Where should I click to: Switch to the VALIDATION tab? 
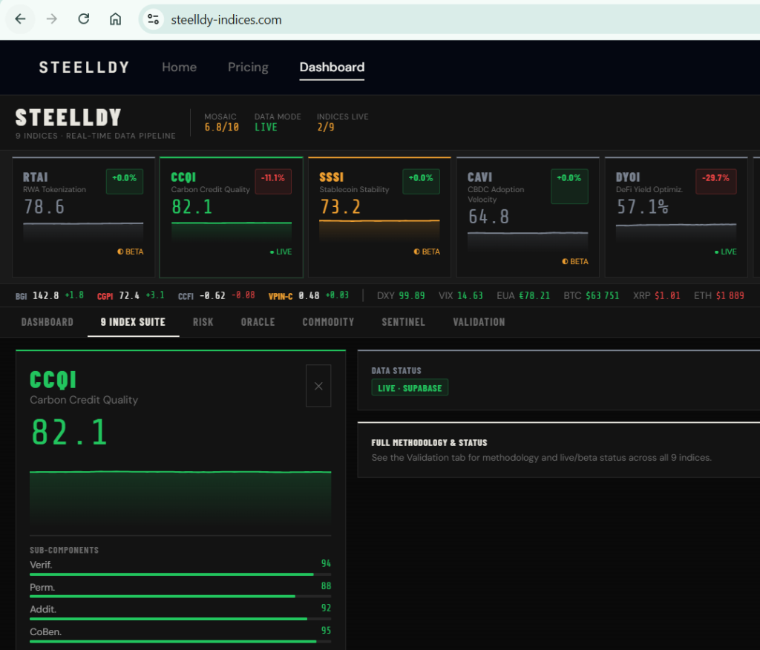pos(479,322)
